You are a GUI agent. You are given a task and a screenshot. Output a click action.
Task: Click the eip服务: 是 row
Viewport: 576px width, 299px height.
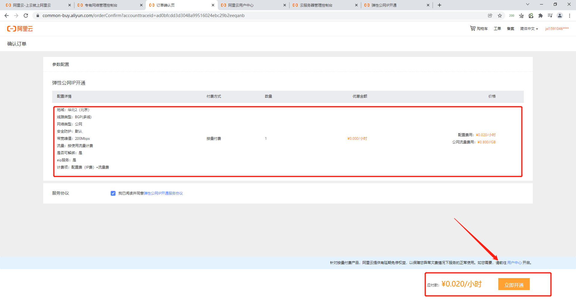point(67,160)
